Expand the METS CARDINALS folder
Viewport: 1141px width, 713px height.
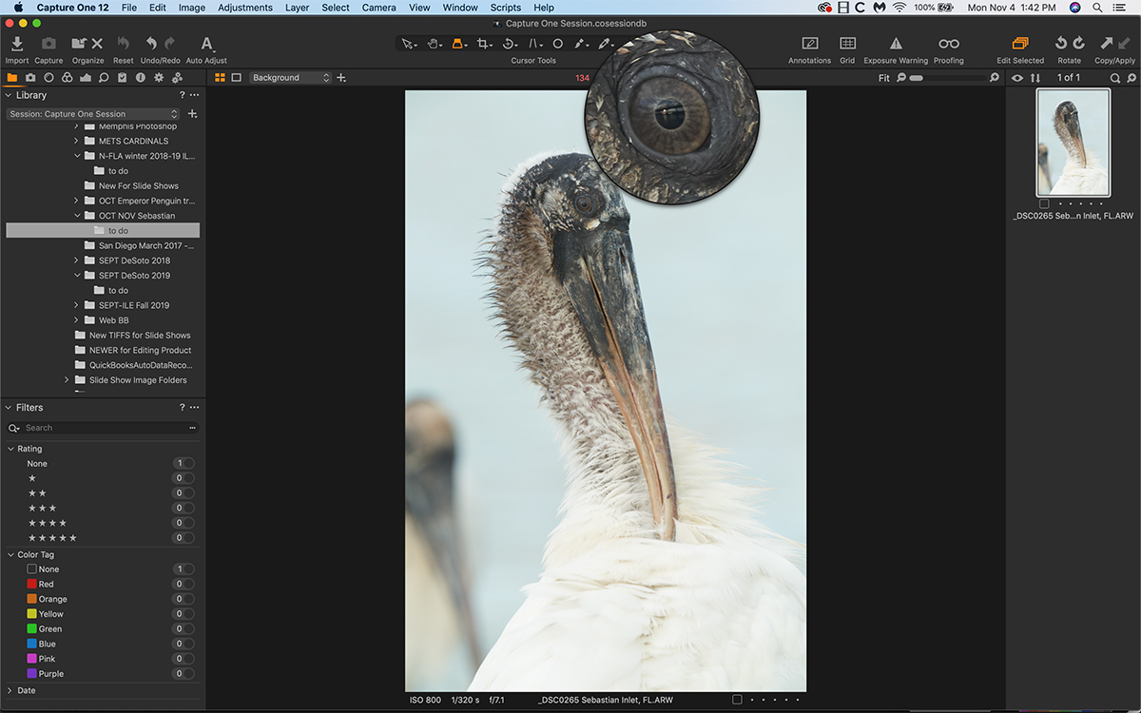pos(77,141)
